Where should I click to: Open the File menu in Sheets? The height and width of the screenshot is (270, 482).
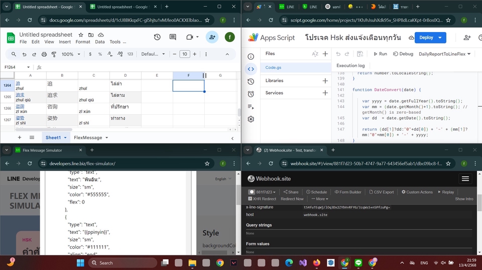click(x=23, y=42)
